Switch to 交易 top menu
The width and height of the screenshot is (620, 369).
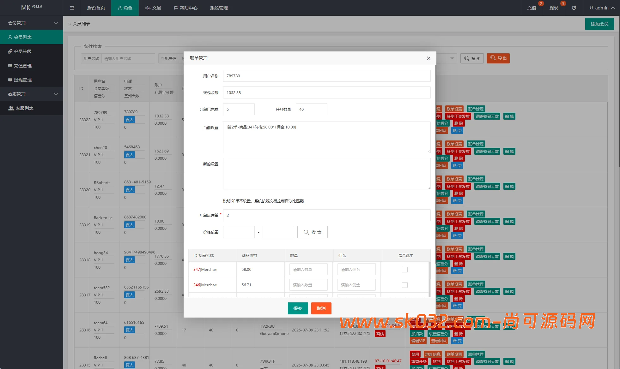[153, 8]
